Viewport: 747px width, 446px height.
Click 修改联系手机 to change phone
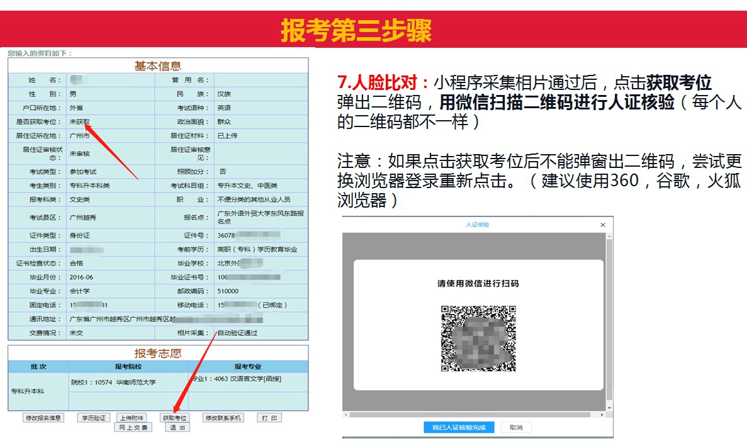point(223,418)
